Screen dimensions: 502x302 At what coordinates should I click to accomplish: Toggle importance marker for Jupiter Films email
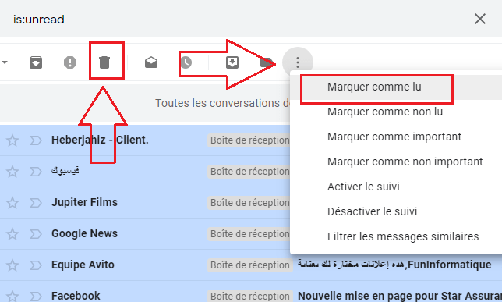[36, 203]
